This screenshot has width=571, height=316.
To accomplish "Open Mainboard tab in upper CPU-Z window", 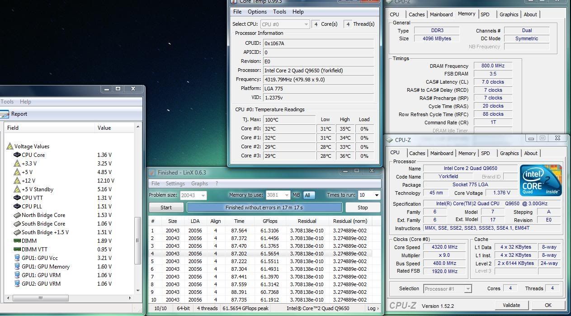I will (441, 14).
